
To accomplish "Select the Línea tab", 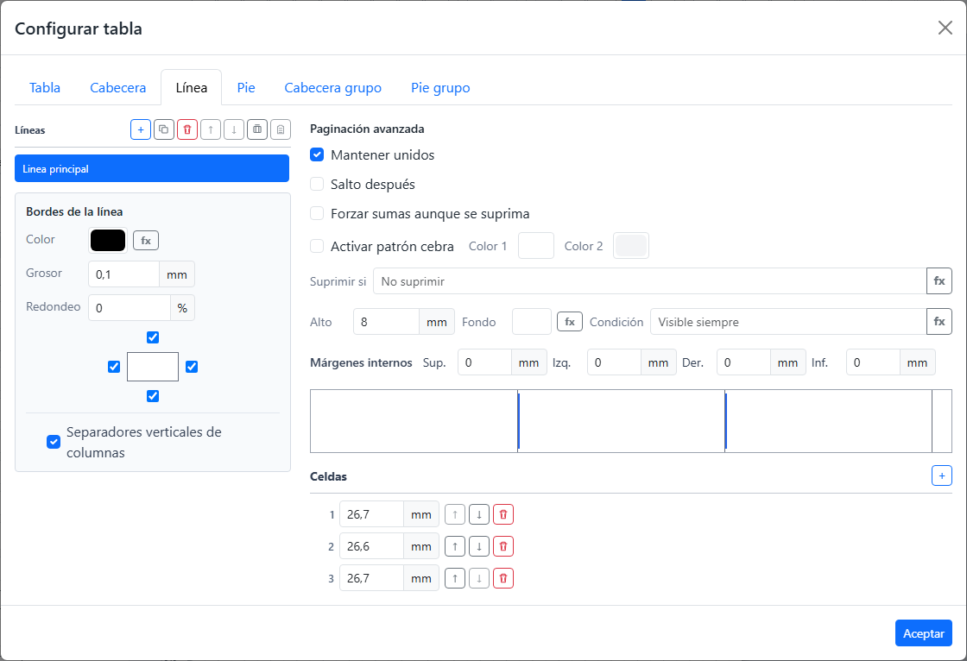I will 191,87.
